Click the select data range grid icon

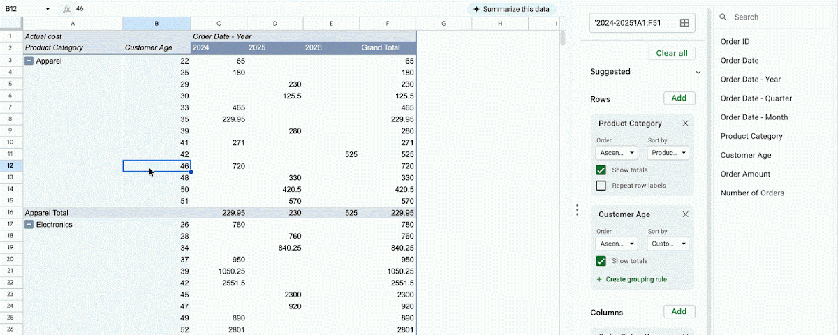684,23
